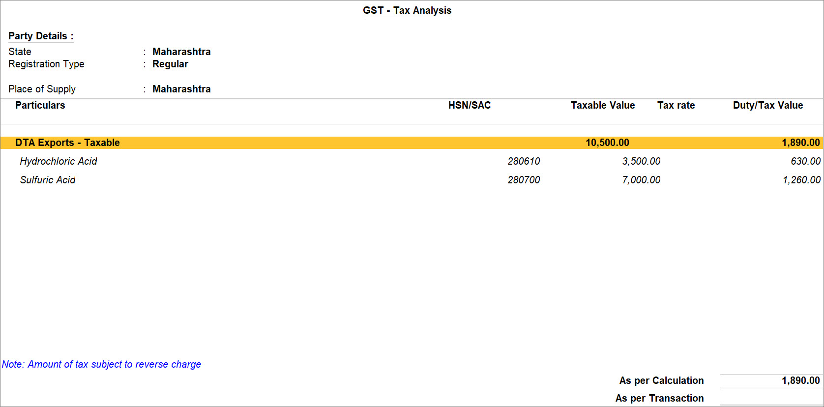Click the State value Maharashtra
Screen dimensions: 824x407
tap(181, 52)
